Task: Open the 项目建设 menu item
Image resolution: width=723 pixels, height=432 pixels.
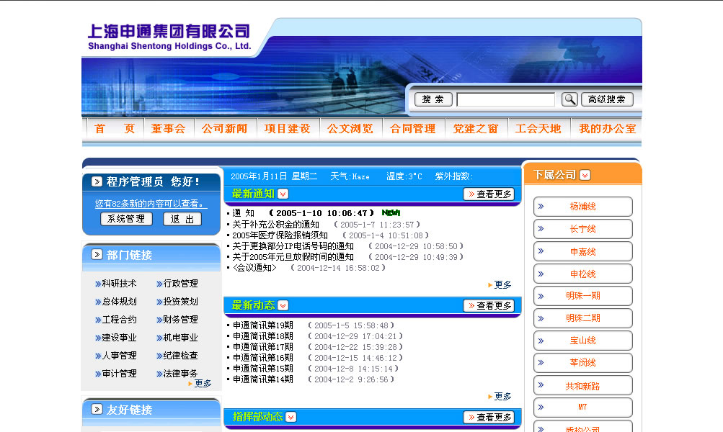Action: pos(288,128)
